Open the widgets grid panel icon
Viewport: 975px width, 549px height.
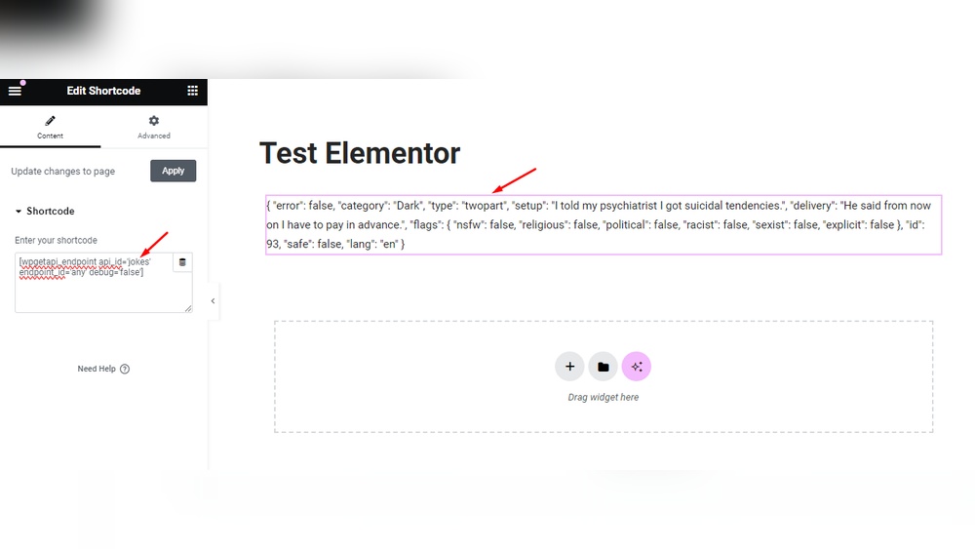(x=193, y=91)
